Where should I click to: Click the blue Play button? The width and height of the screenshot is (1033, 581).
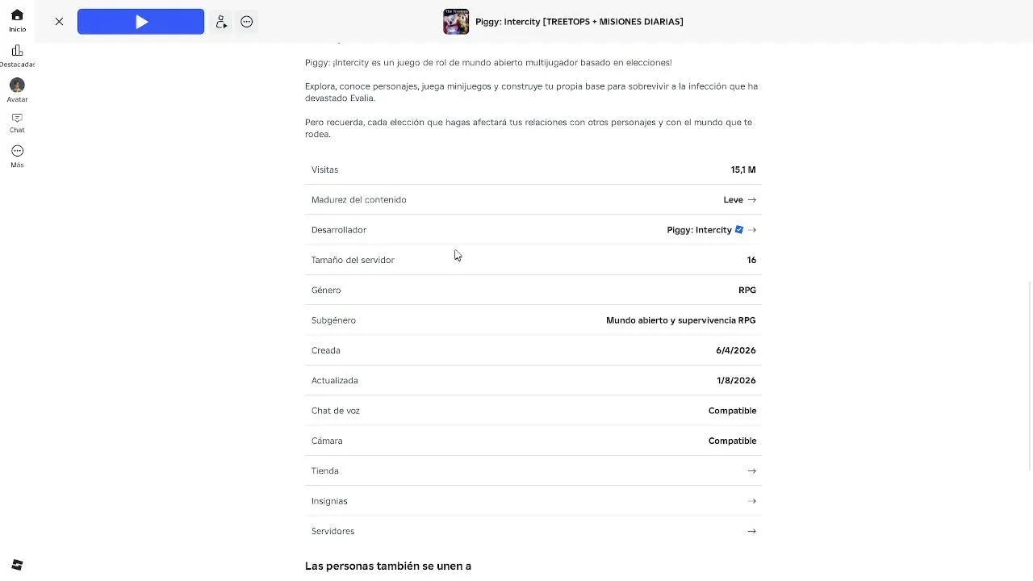[140, 22]
